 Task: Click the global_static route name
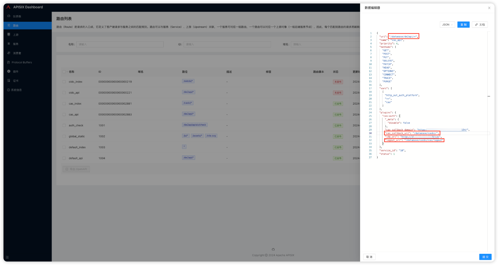77,137
